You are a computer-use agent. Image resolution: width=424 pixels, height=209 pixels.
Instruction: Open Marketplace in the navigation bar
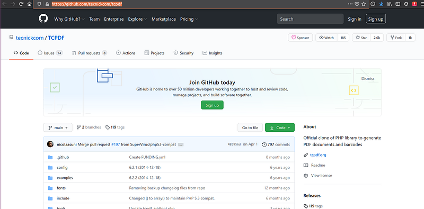(164, 19)
